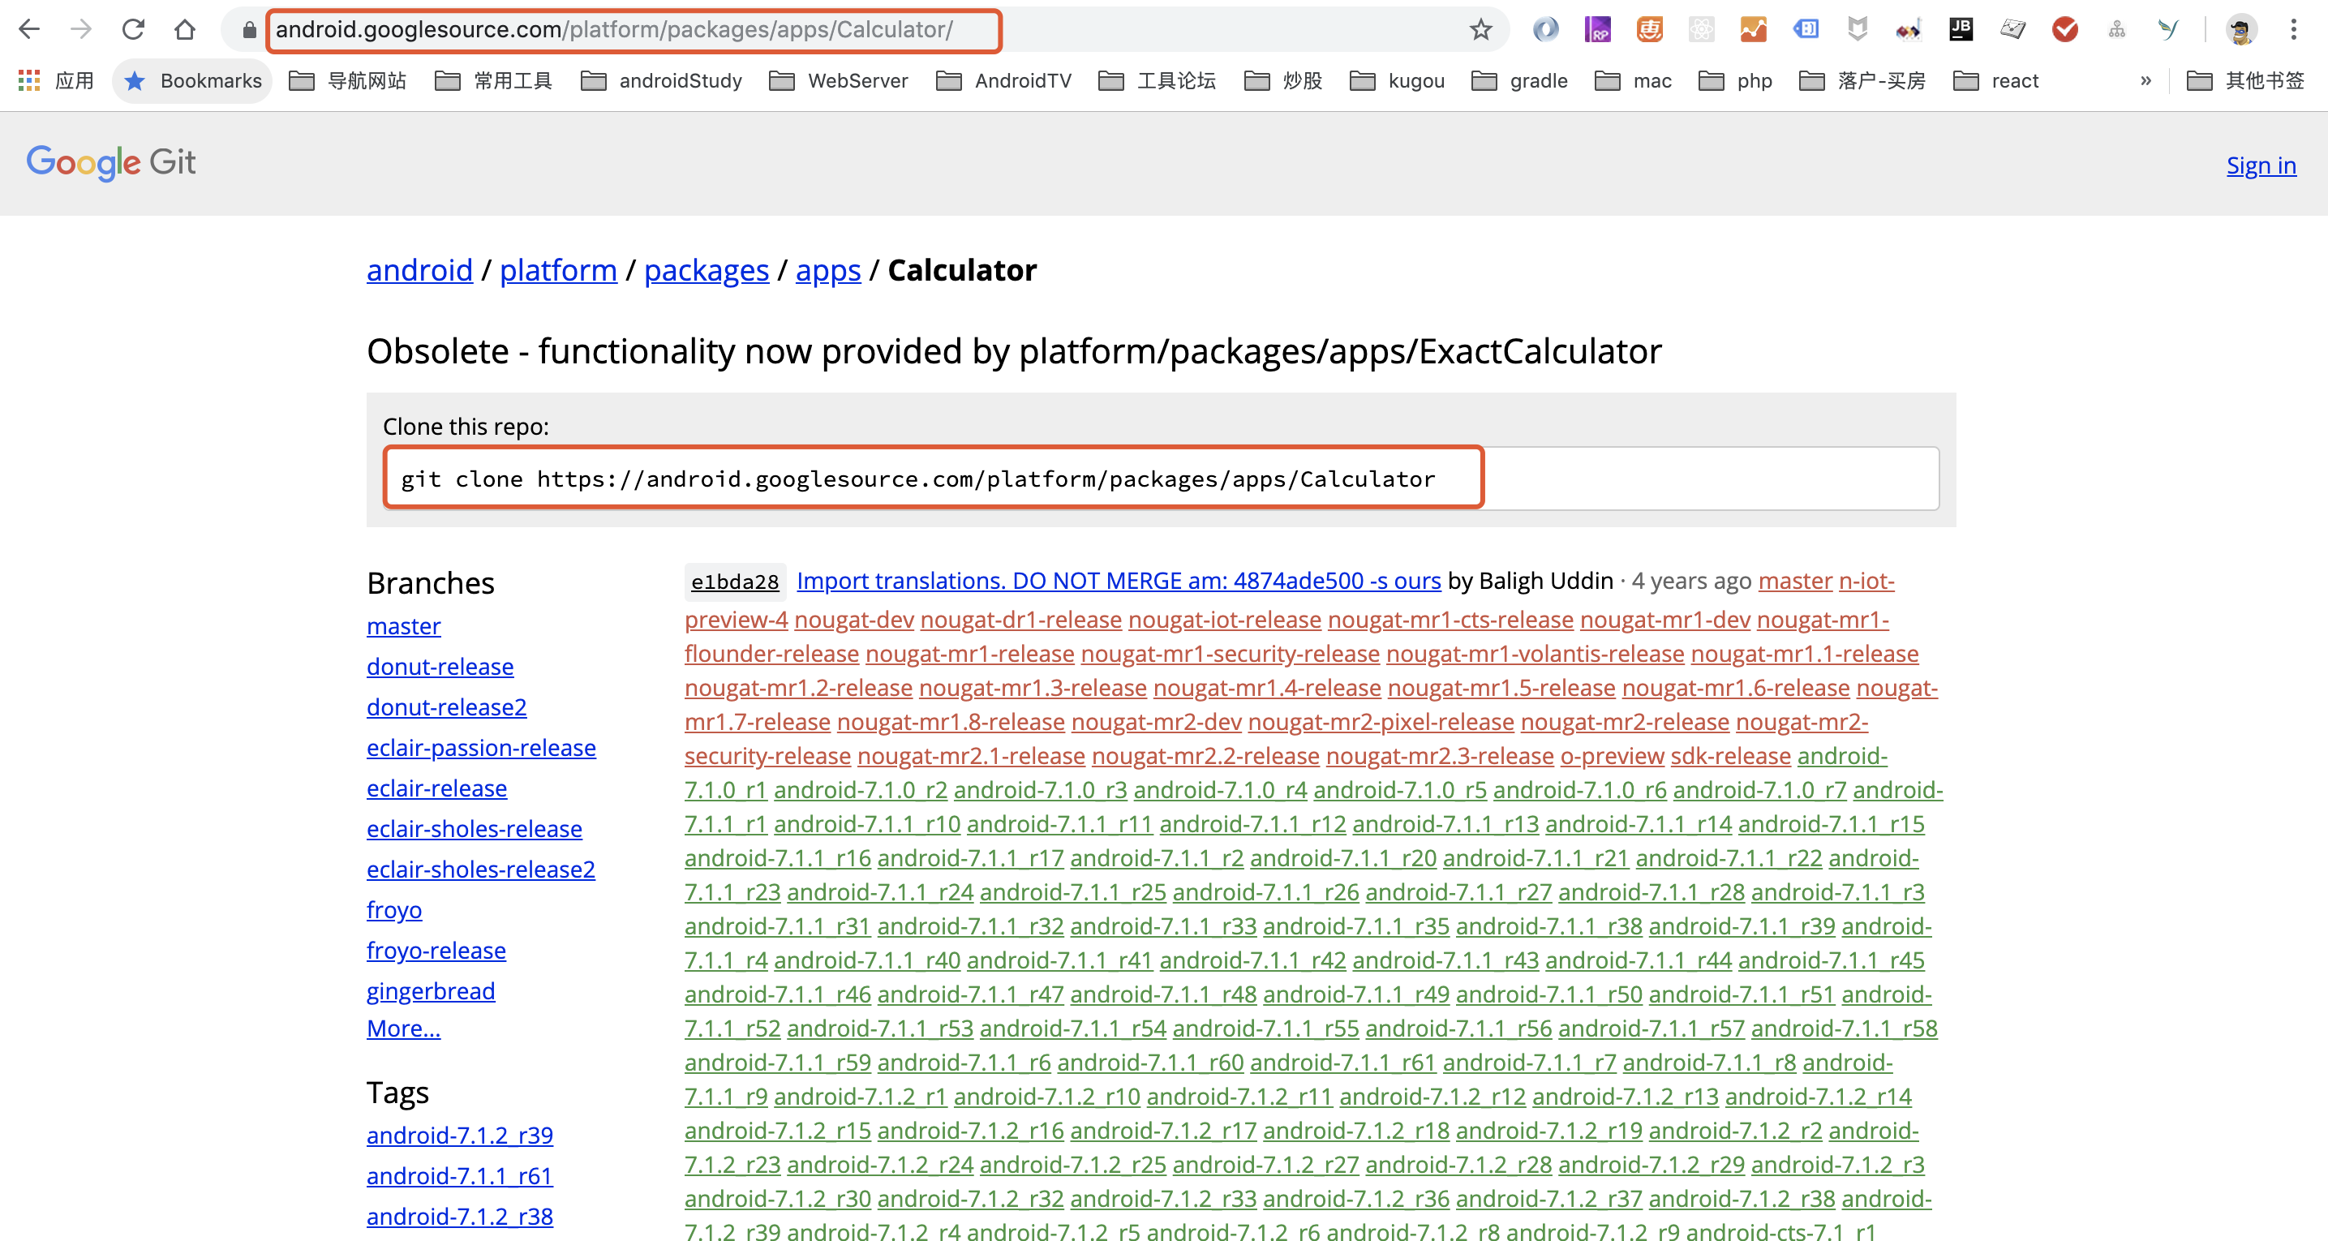Bookmark this page with the star icon
This screenshot has height=1241, width=2328.
click(1480, 30)
